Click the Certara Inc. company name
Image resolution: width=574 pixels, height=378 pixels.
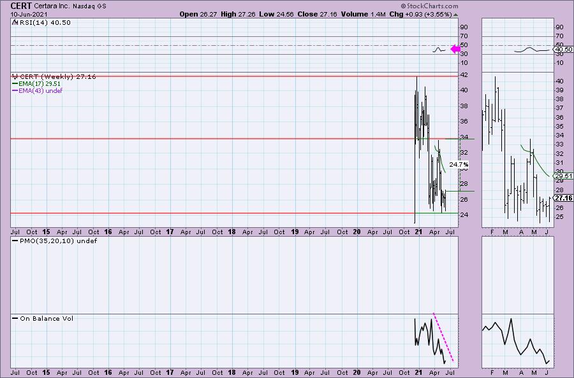tap(52, 6)
